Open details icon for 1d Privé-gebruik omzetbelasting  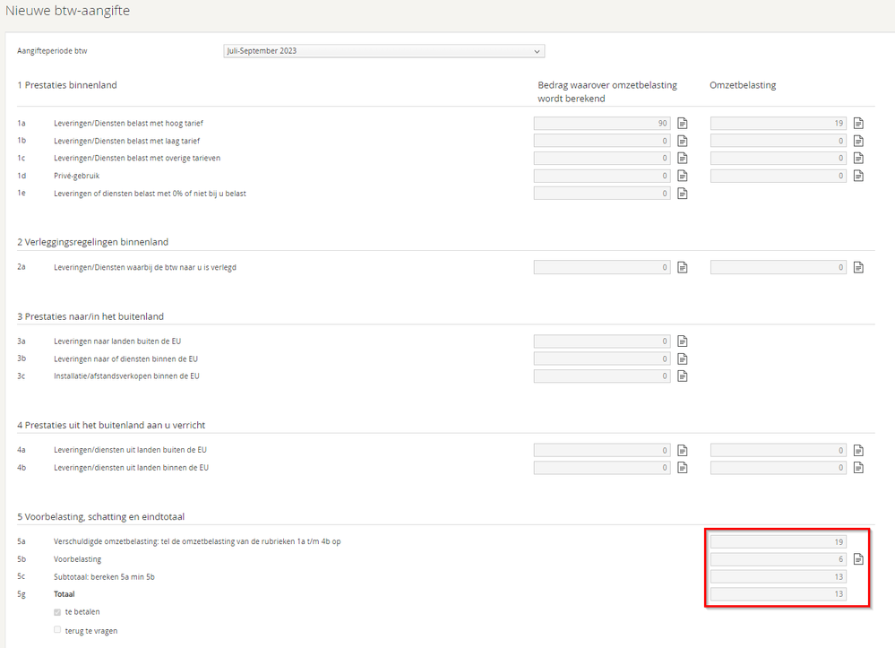[x=858, y=176]
